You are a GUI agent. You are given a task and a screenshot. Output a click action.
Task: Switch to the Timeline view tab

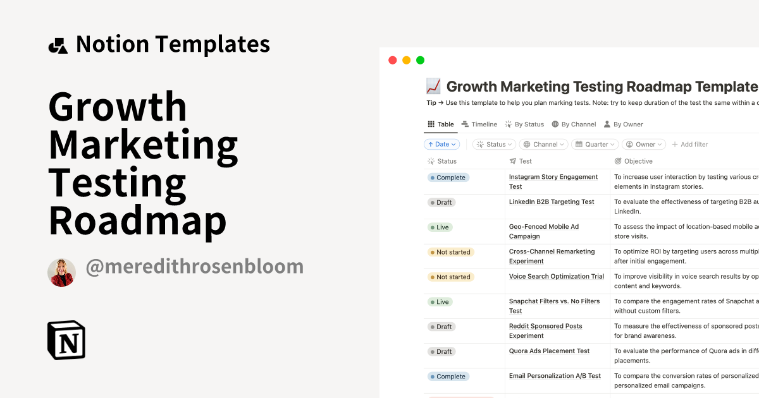[x=479, y=124]
